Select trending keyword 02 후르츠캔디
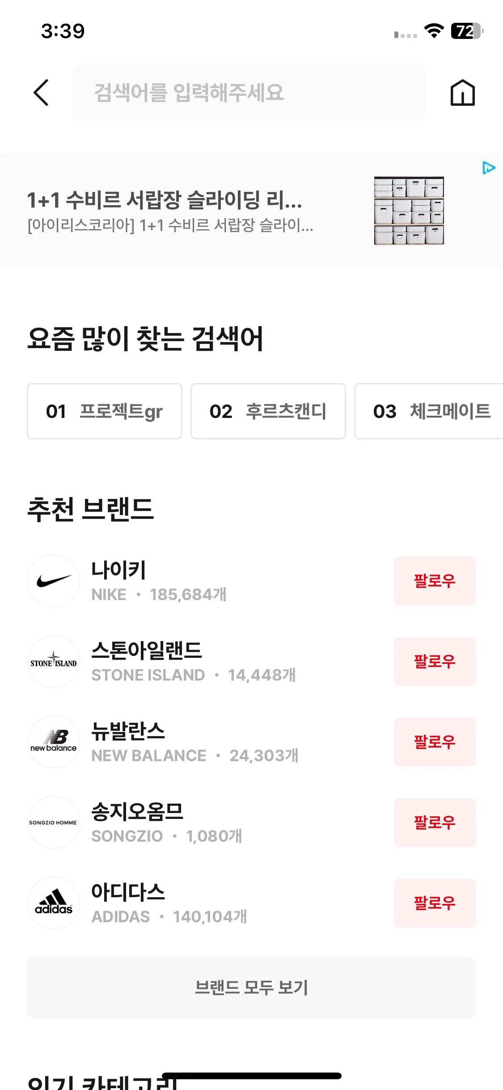This screenshot has height=1090, width=503. [x=268, y=411]
